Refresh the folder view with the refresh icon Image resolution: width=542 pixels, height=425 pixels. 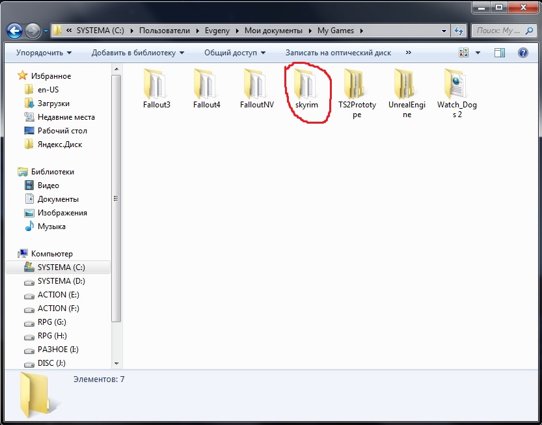pos(458,31)
